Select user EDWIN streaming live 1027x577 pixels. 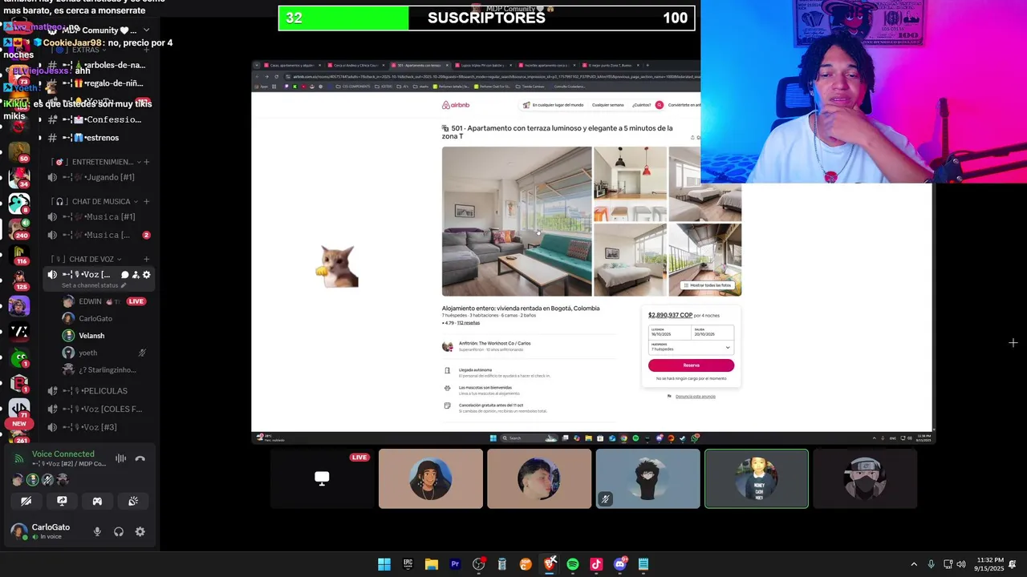(104, 301)
